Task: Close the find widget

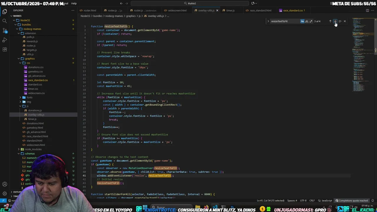Action: [345, 21]
